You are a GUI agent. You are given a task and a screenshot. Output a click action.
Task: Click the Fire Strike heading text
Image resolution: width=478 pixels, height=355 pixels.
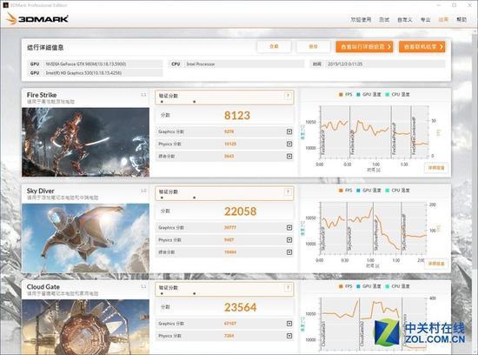click(42, 95)
